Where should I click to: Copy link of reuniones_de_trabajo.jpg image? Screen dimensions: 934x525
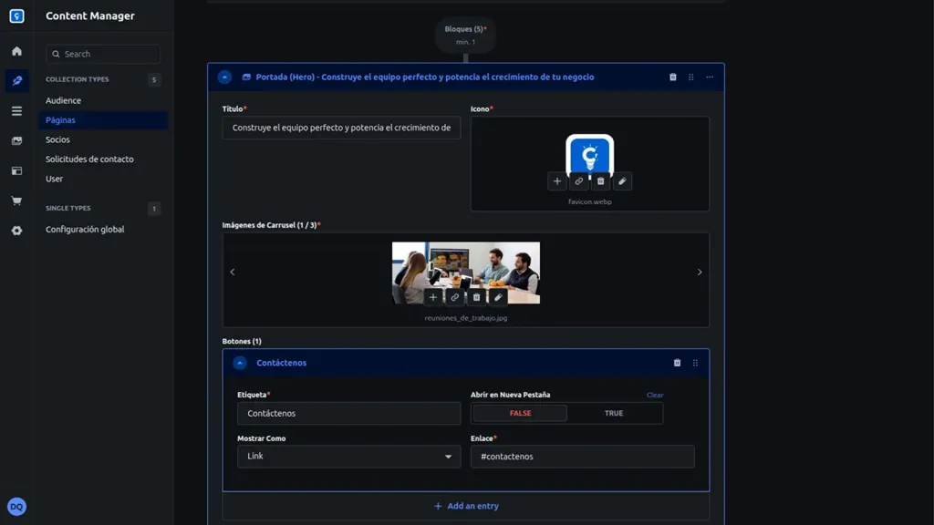[x=455, y=297]
